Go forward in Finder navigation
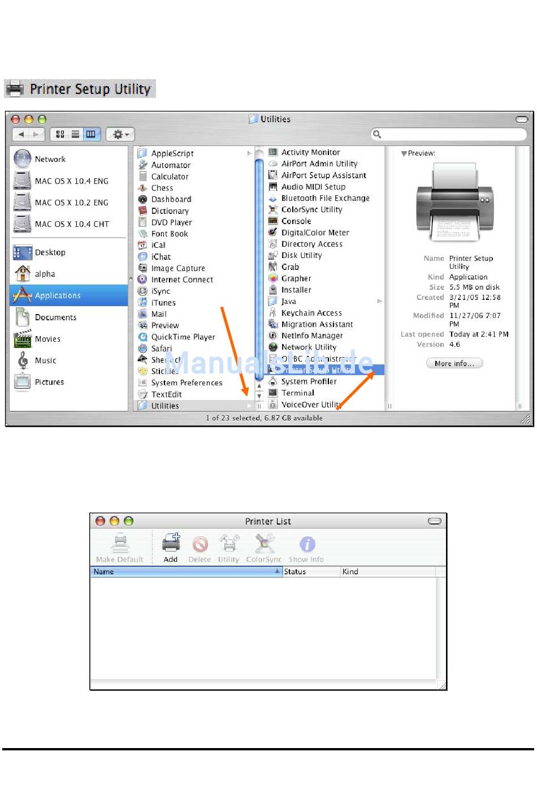537x786 pixels. pyautogui.click(x=36, y=134)
